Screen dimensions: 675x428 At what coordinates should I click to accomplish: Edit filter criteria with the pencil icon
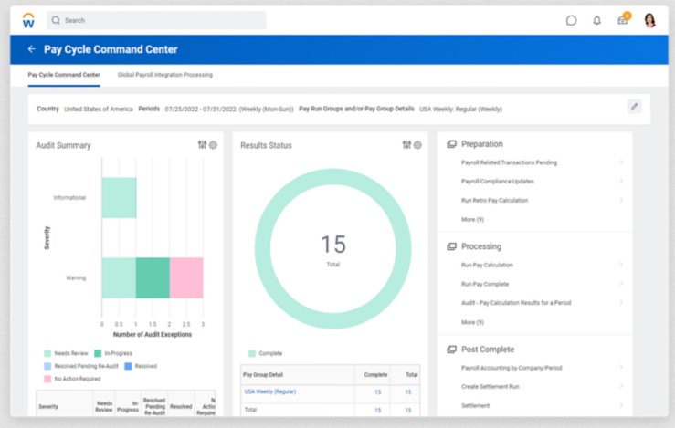(634, 106)
